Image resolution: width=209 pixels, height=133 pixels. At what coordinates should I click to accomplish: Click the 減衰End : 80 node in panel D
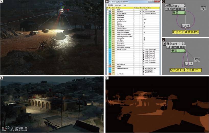point(176,47)
